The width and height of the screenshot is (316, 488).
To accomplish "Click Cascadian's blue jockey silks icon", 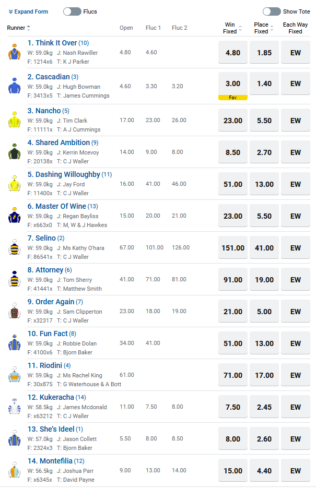I will point(14,86).
